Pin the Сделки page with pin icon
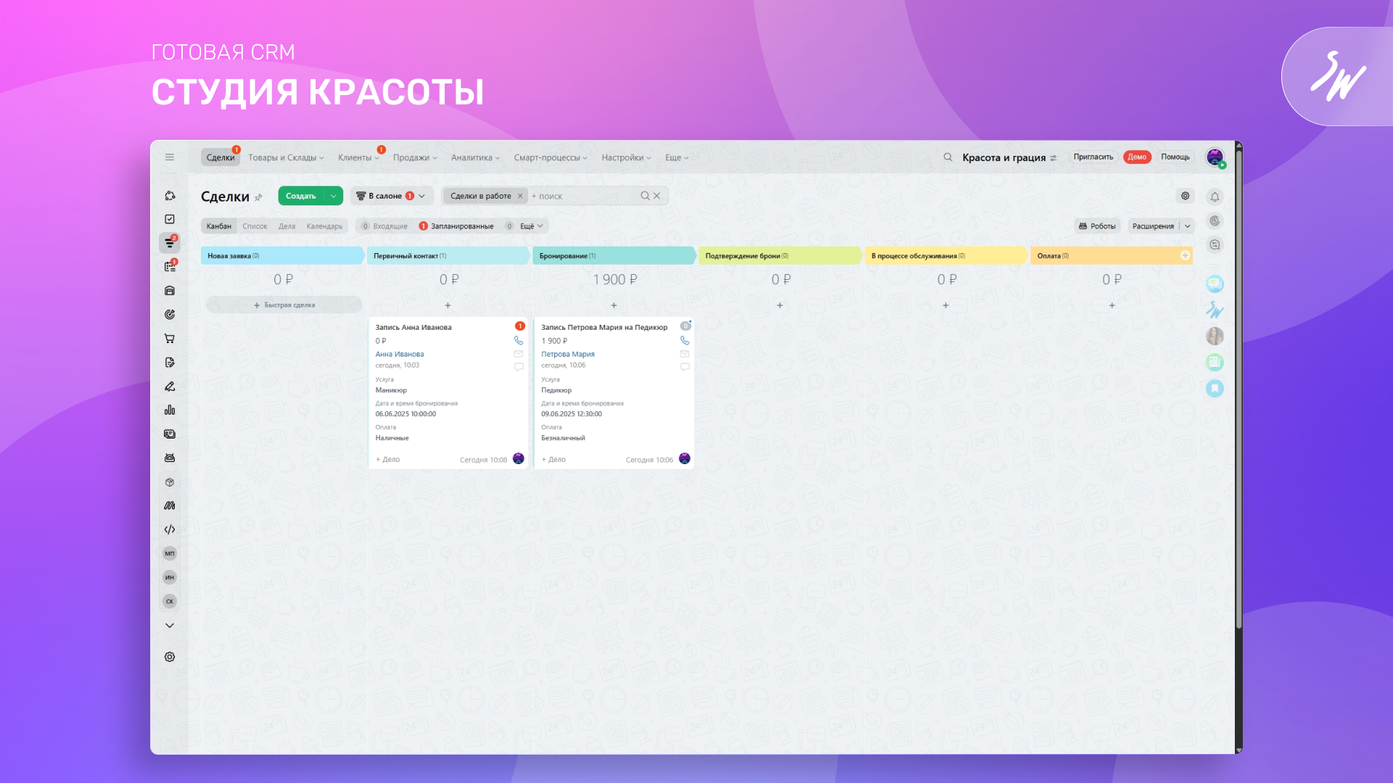 click(258, 197)
